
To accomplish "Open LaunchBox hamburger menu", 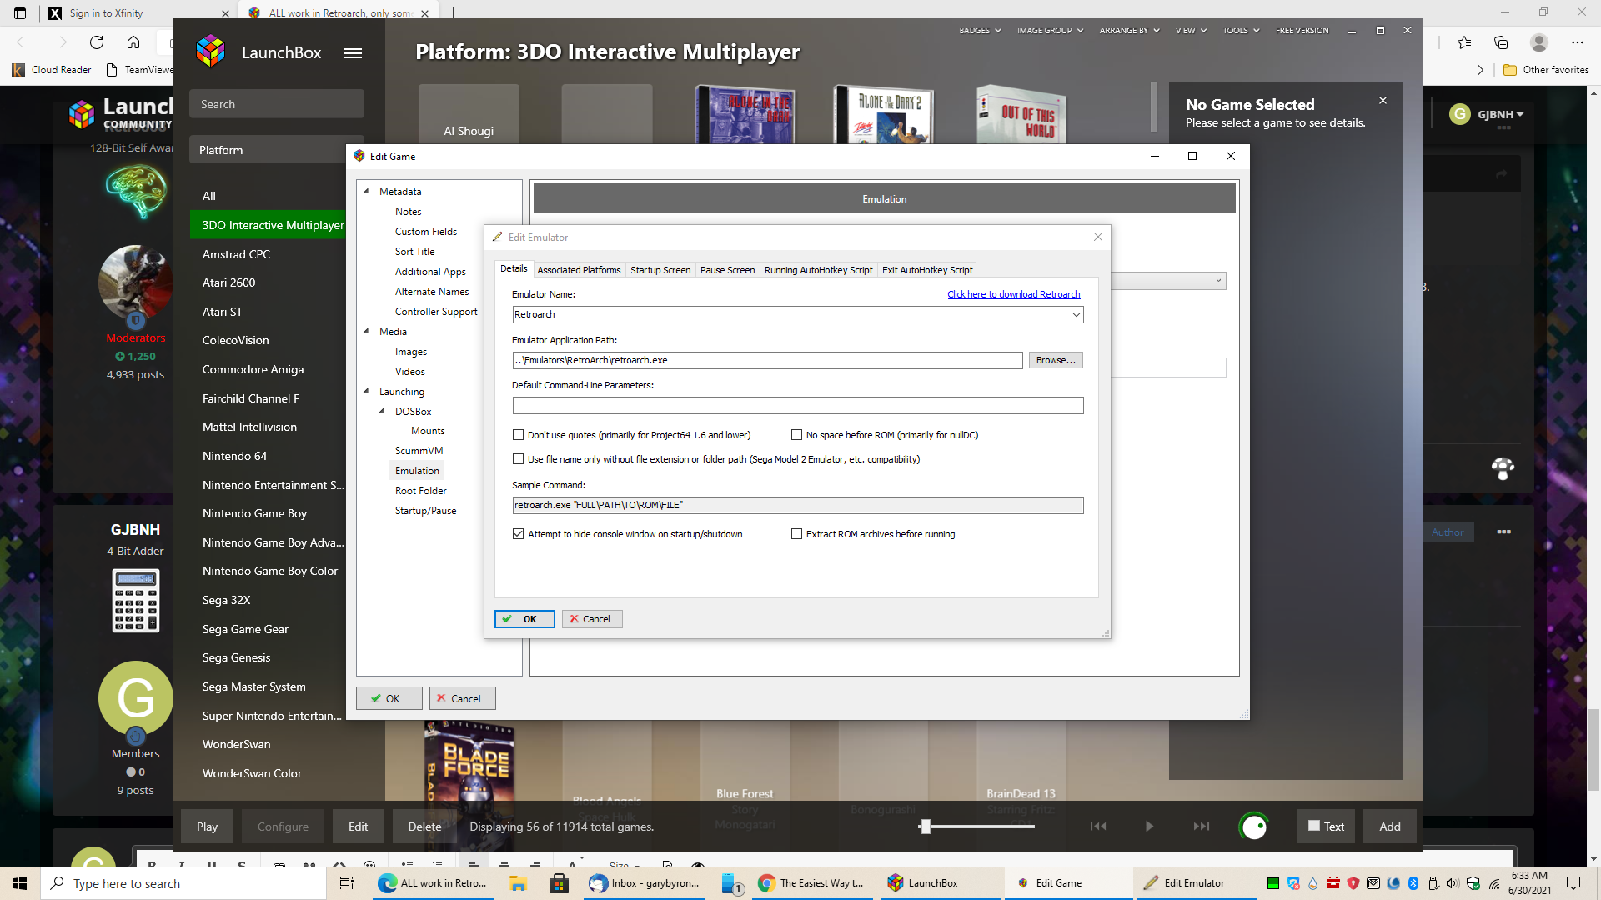I will [x=353, y=52].
